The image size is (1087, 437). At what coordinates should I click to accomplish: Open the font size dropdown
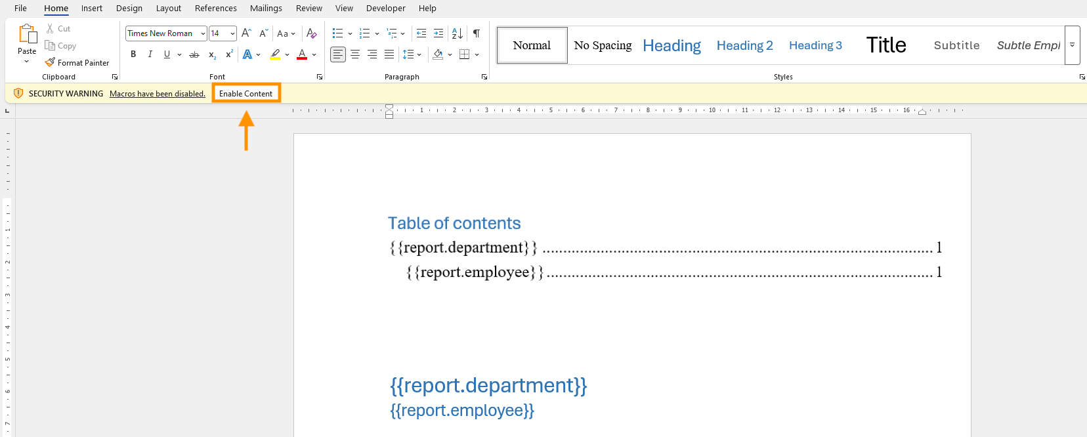pos(232,33)
